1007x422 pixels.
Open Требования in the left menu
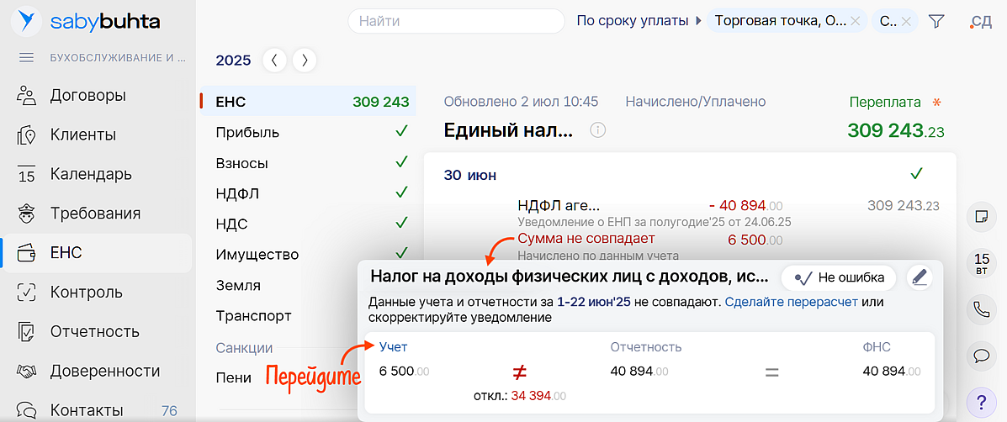click(95, 214)
